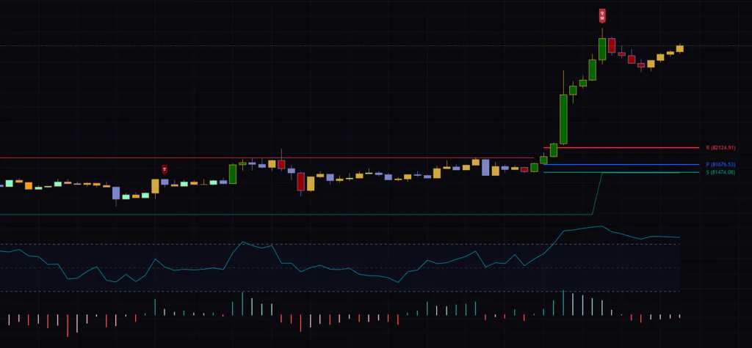The image size is (752, 348).
Task: Select the R (82124.91) resistance label
Action: 721,148
